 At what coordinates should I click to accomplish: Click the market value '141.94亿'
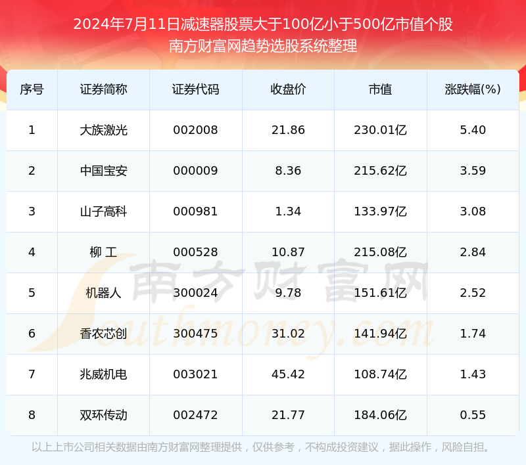pos(381,334)
